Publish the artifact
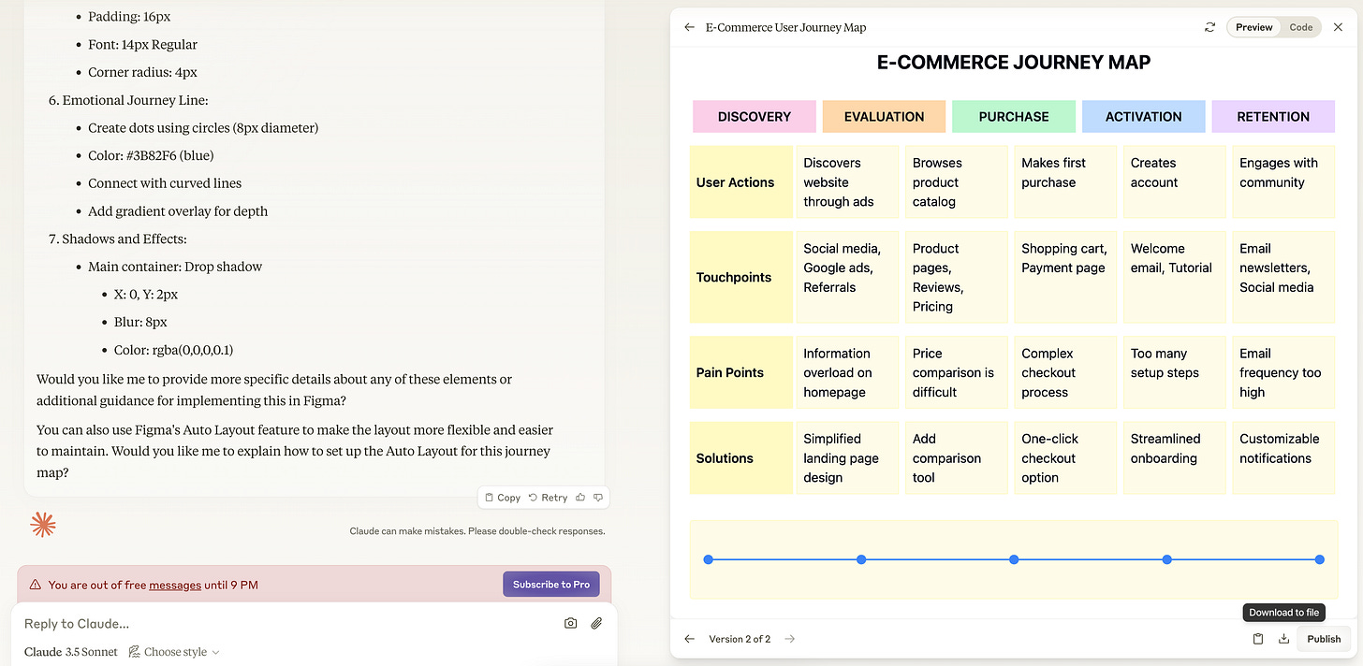This screenshot has height=666, width=1363. click(1324, 639)
